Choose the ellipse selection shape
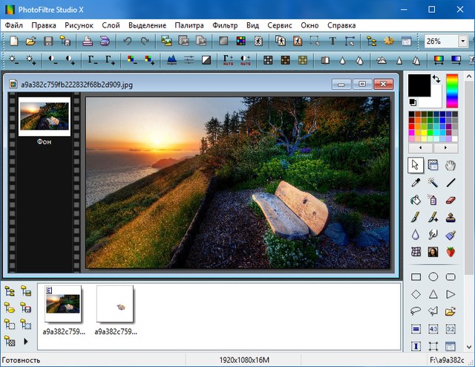This screenshot has width=475, height=367. point(433,278)
